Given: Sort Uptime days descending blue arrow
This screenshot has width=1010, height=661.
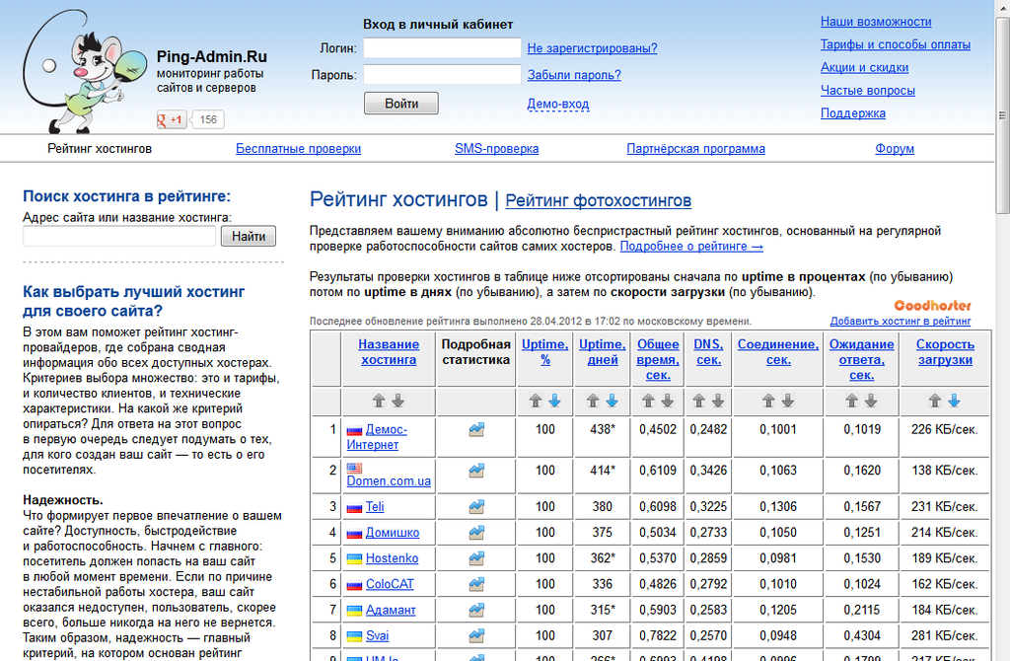Looking at the screenshot, I should click(612, 401).
